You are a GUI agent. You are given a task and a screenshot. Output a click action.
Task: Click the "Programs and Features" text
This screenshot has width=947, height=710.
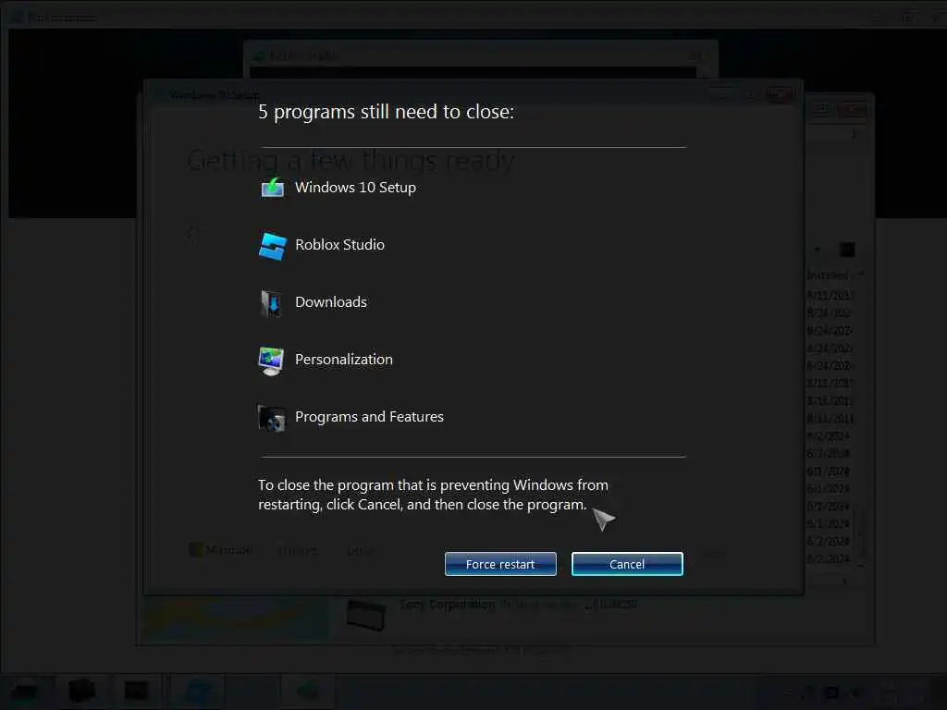tap(369, 417)
